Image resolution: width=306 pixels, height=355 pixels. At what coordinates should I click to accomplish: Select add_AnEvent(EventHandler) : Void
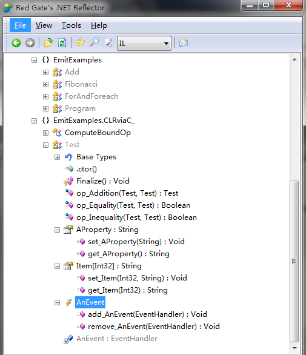click(x=147, y=314)
